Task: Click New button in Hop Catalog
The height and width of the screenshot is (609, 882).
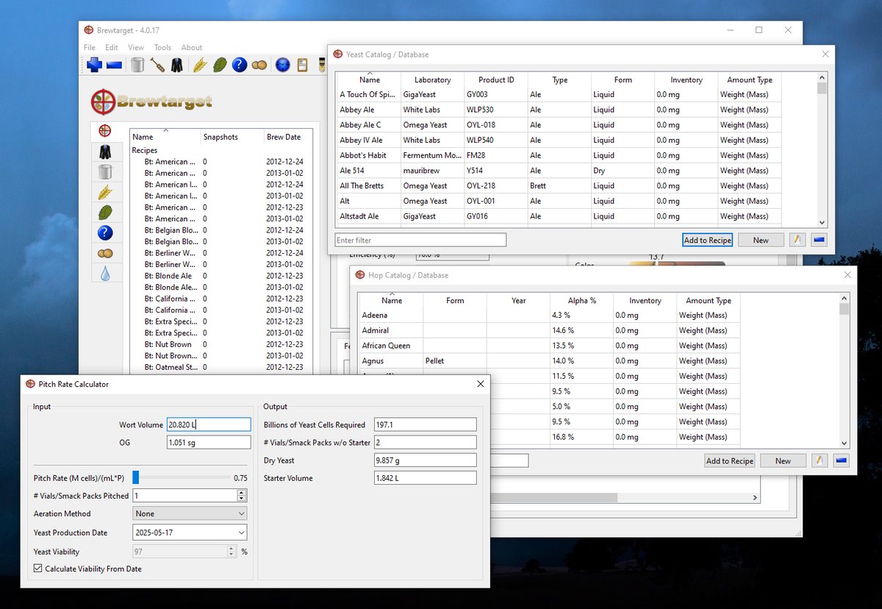Action: [783, 460]
